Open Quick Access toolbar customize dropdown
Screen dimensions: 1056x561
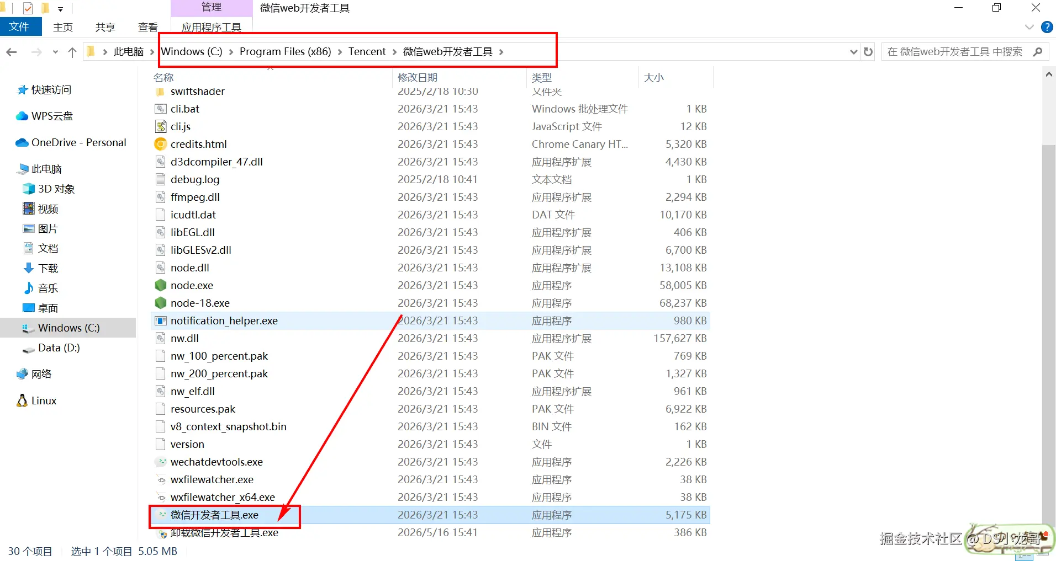click(61, 9)
